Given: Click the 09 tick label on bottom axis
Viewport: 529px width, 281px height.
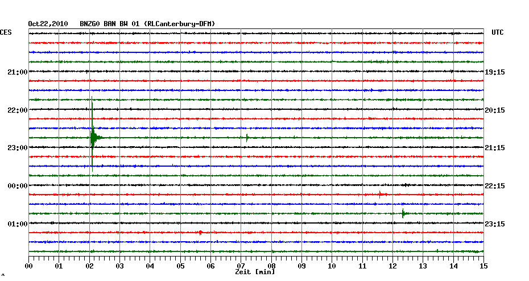Looking at the screenshot, I should click(x=301, y=266).
